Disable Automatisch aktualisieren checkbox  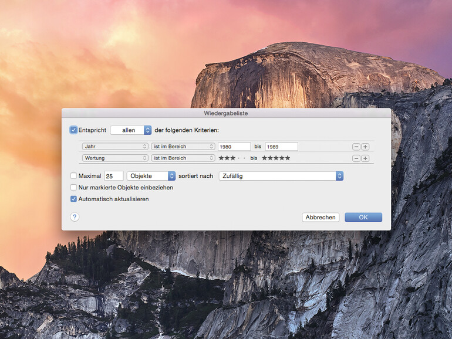73,199
